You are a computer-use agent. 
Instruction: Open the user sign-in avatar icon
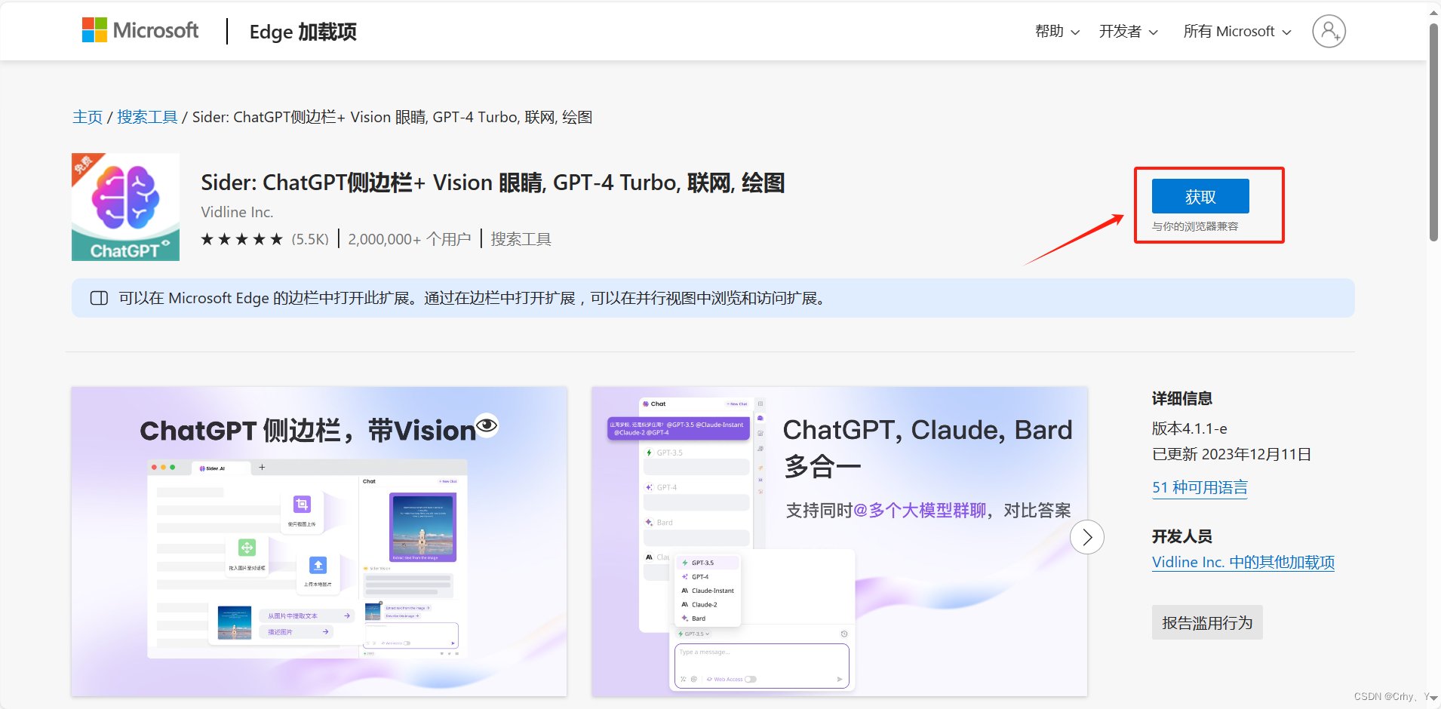pos(1329,31)
